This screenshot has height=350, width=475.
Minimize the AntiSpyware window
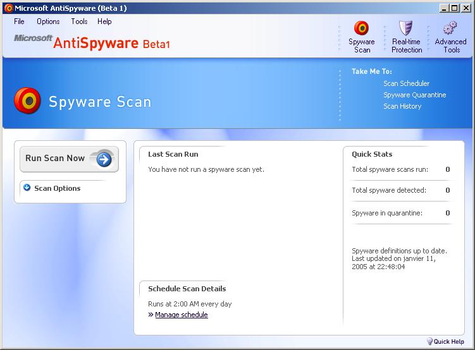tap(444, 8)
